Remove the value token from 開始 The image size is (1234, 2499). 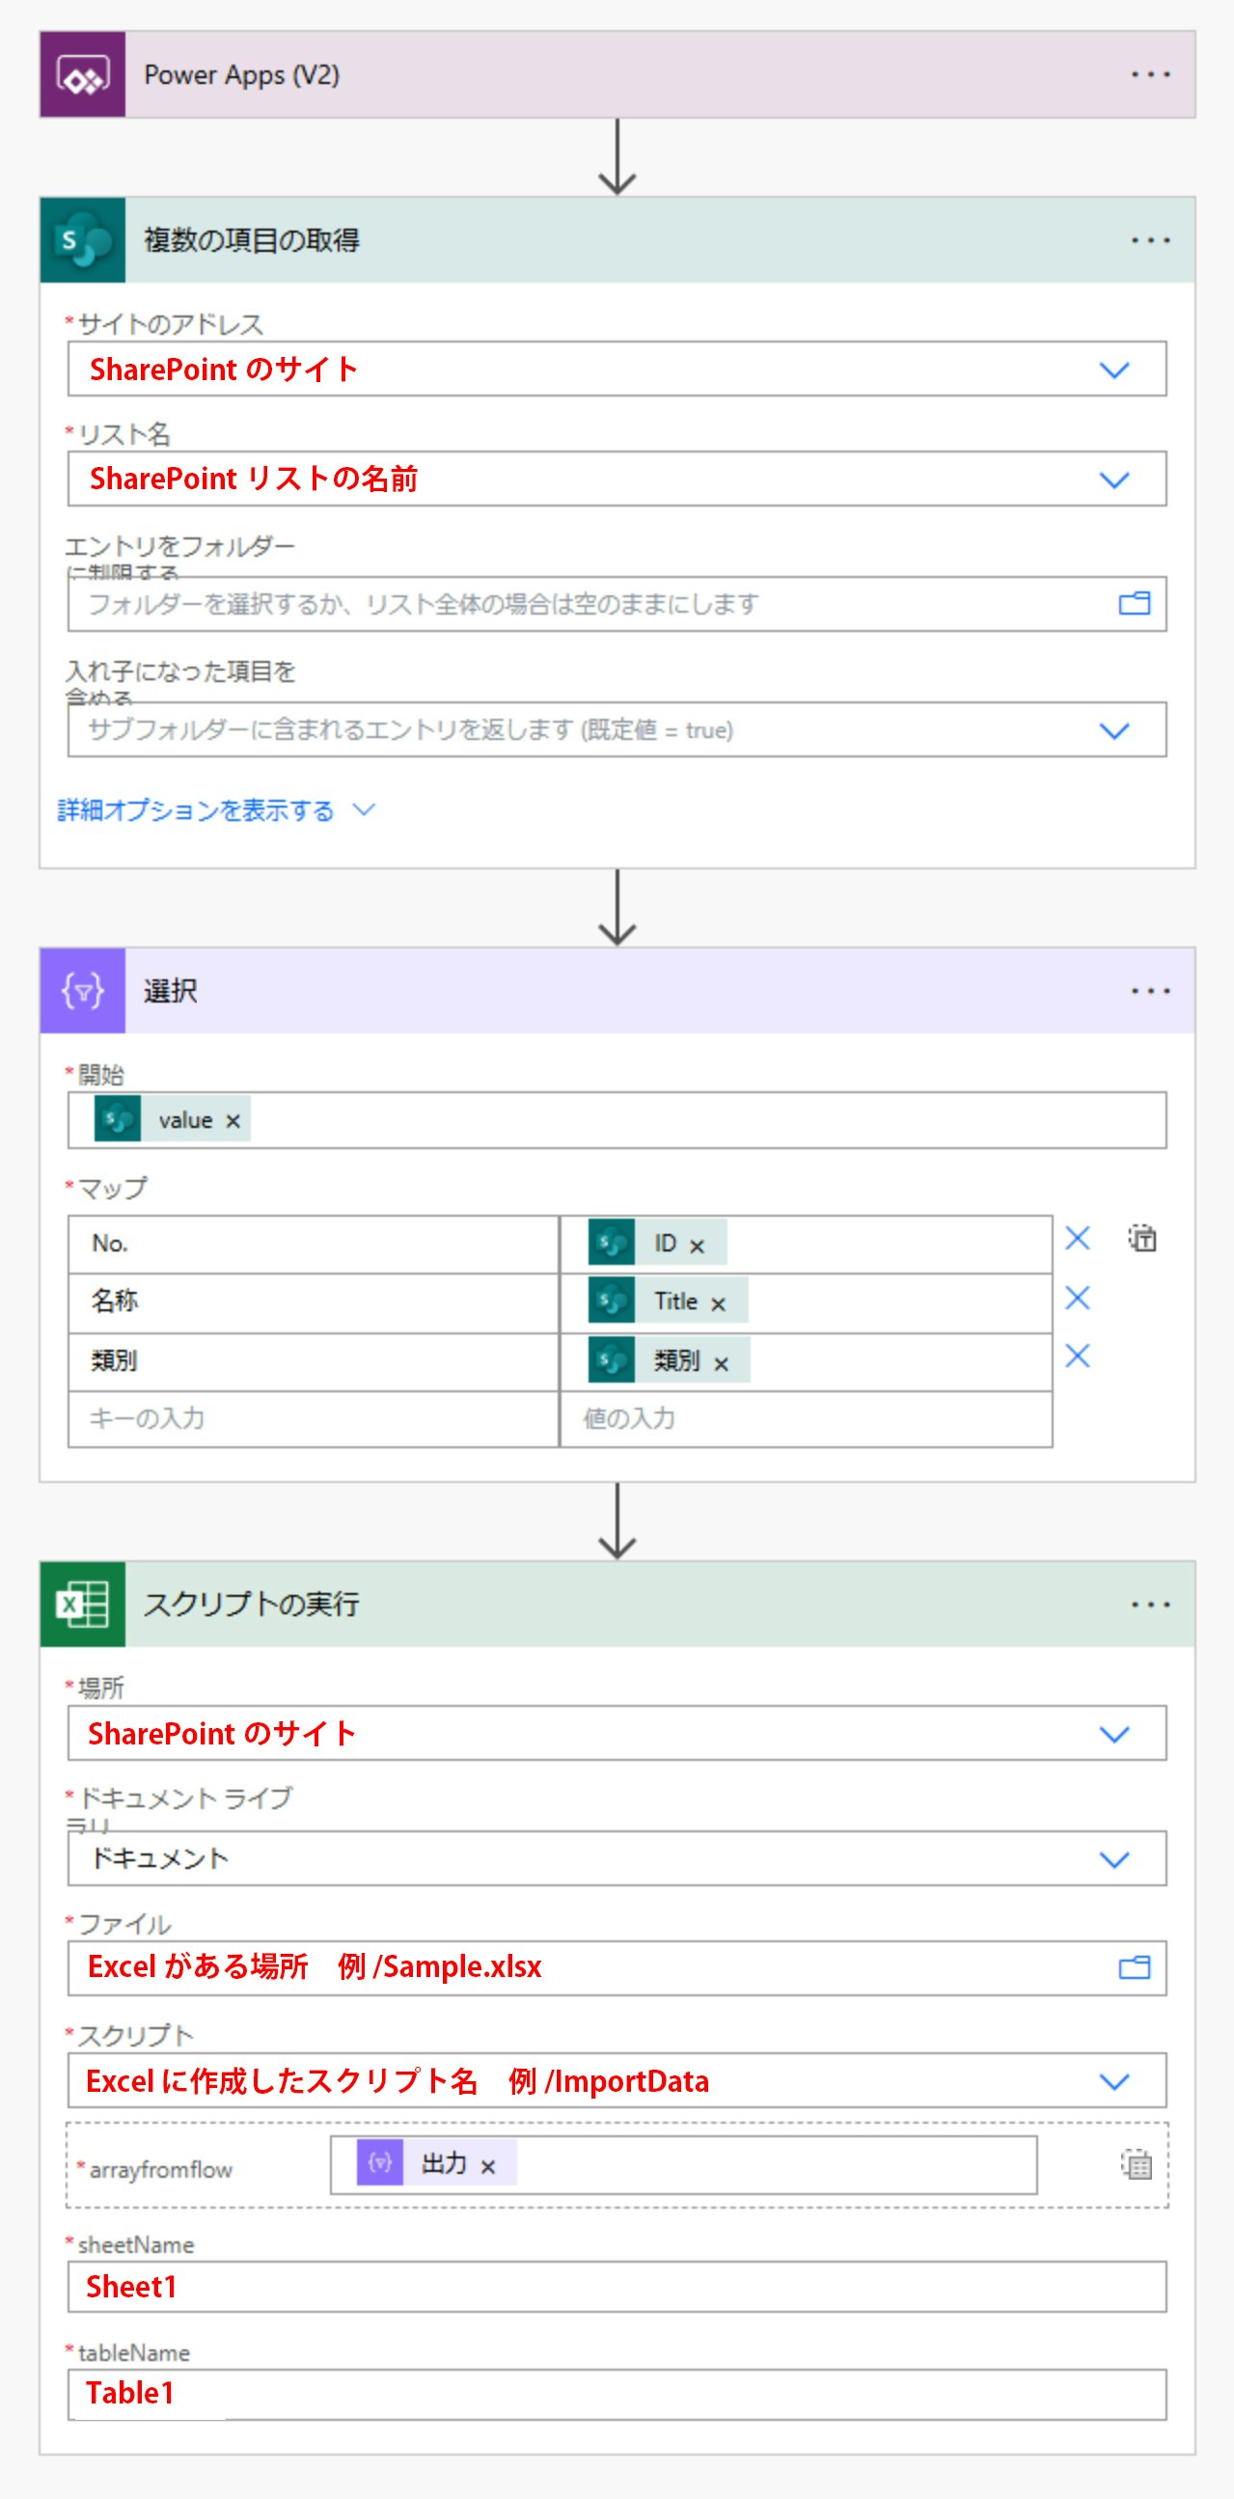(x=233, y=1121)
